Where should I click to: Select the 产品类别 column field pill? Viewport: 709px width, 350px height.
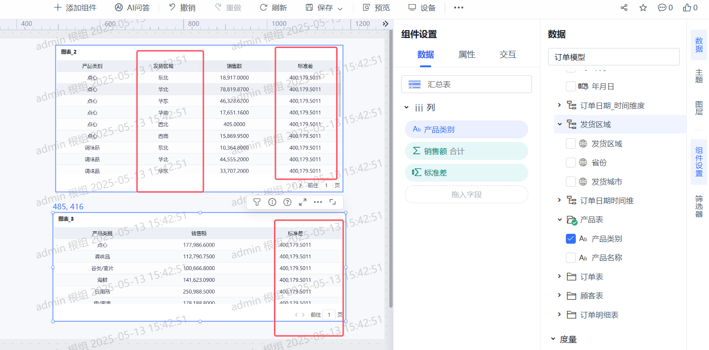click(466, 129)
